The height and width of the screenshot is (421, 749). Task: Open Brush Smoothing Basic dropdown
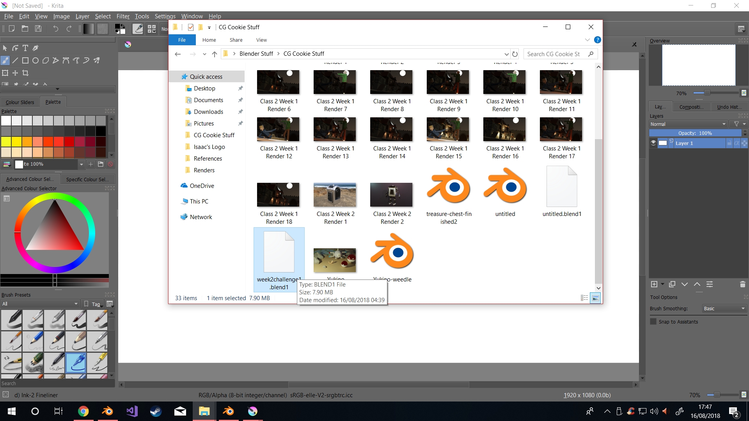(724, 308)
